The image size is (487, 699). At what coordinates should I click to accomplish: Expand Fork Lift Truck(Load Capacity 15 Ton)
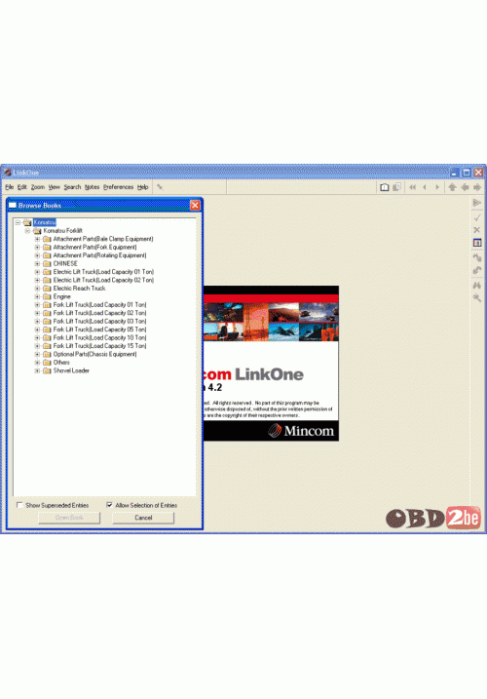click(x=37, y=346)
